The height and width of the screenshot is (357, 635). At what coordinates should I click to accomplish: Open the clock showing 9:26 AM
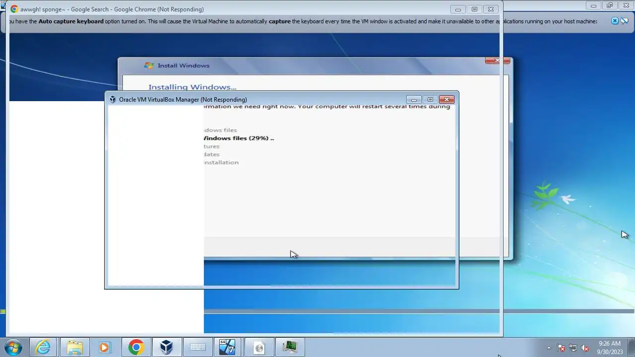tap(610, 348)
